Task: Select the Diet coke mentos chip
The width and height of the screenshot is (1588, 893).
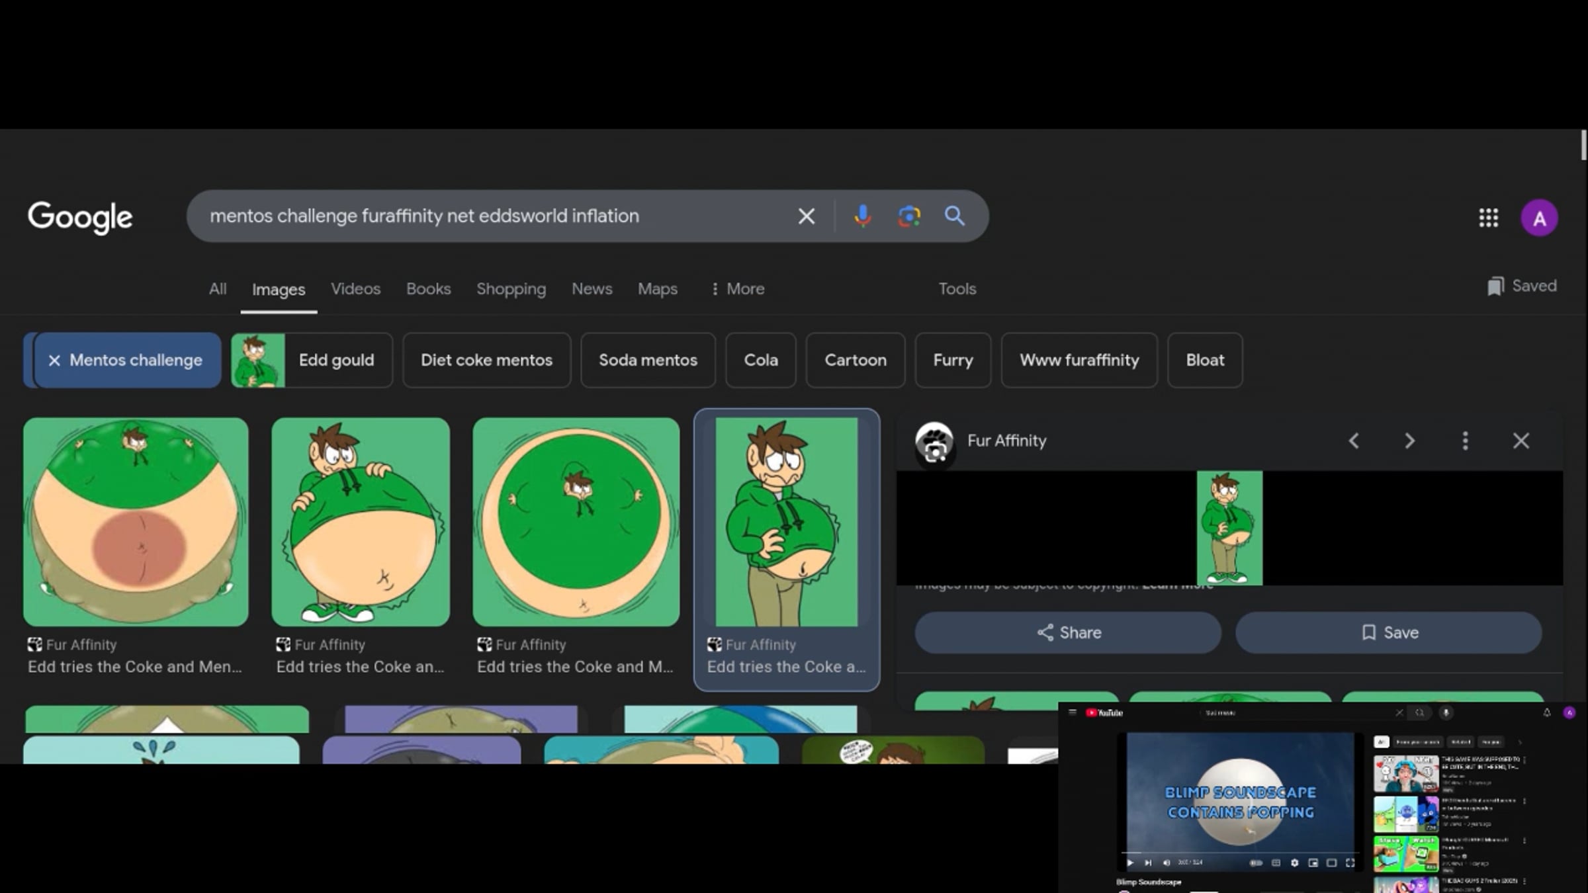Action: tap(486, 360)
